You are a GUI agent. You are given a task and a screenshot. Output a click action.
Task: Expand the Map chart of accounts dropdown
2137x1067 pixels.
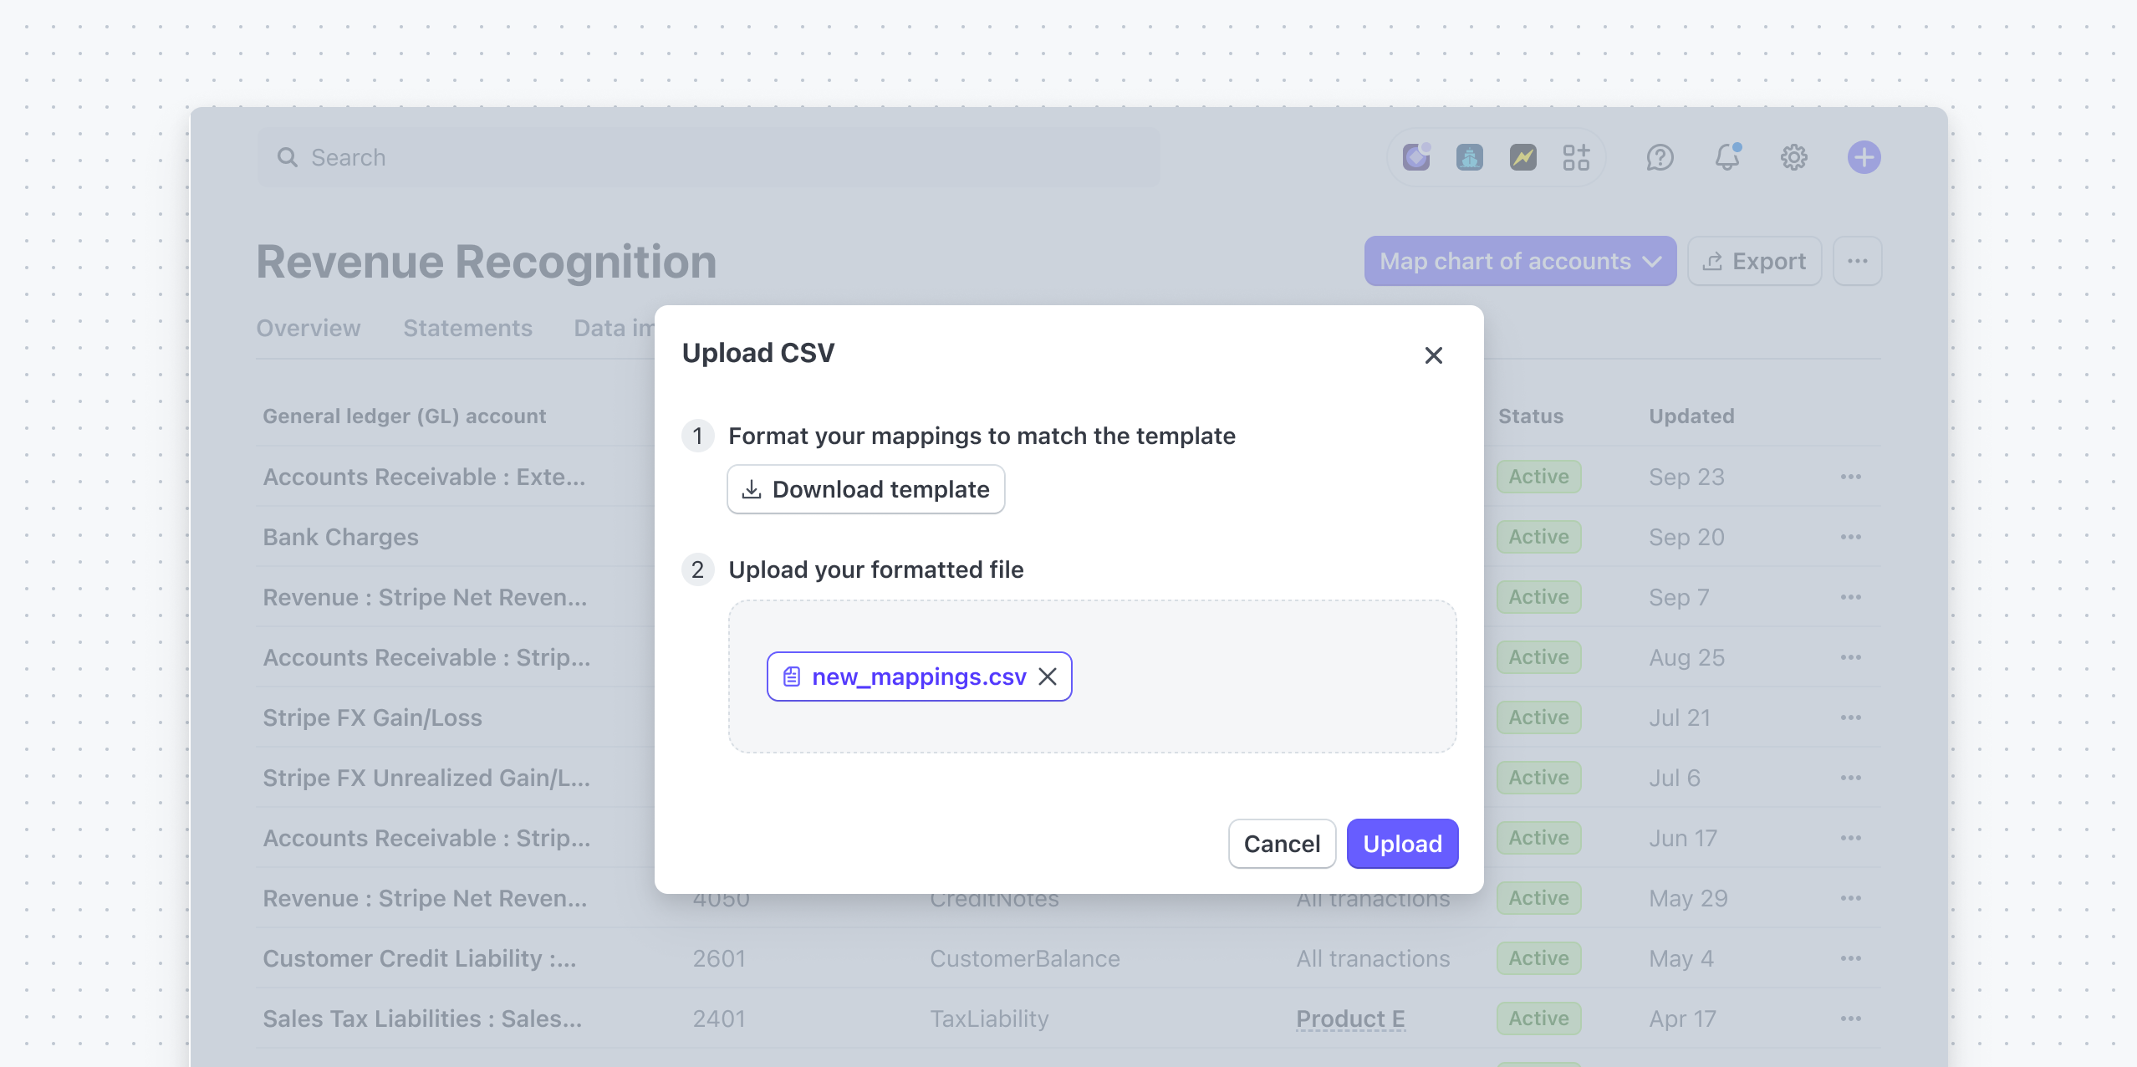(x=1520, y=261)
